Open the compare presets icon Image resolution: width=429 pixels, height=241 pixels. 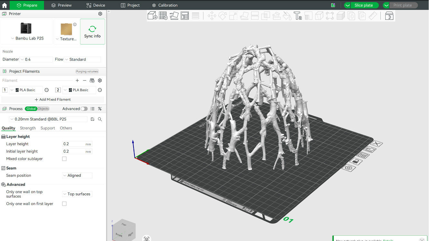(x=100, y=109)
